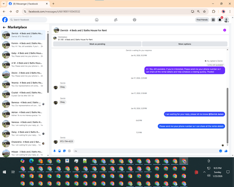Click the address bar URL
This screenshot has width=234, height=187.
coord(54,12)
